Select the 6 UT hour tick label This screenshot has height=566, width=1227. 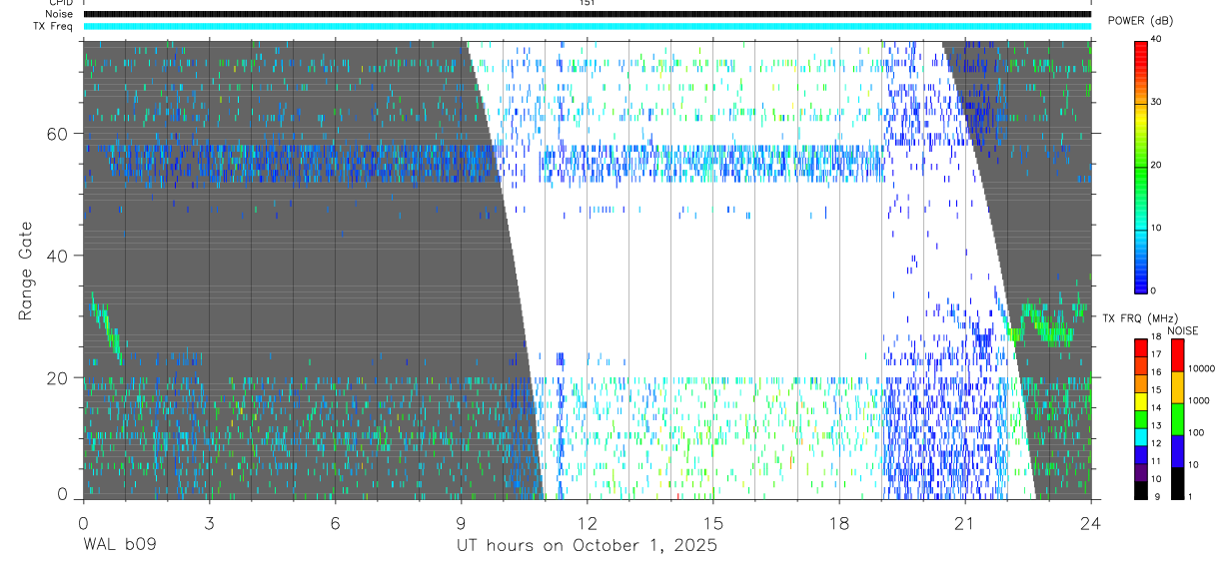[x=335, y=522]
